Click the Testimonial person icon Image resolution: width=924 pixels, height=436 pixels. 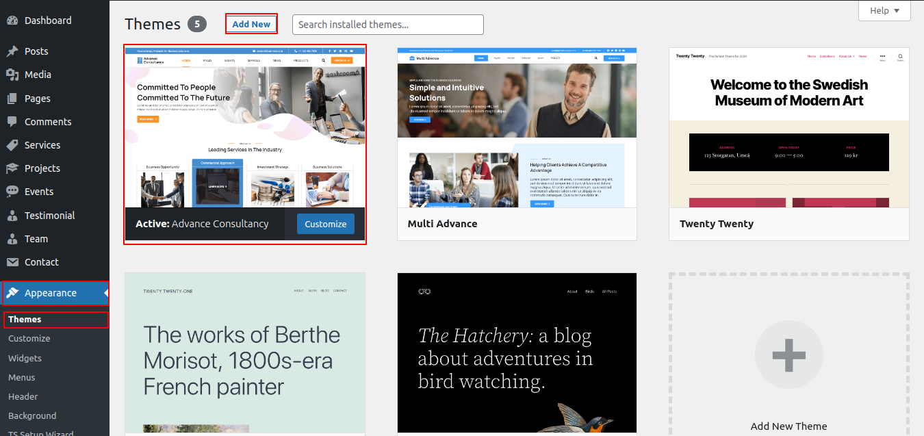tap(12, 216)
